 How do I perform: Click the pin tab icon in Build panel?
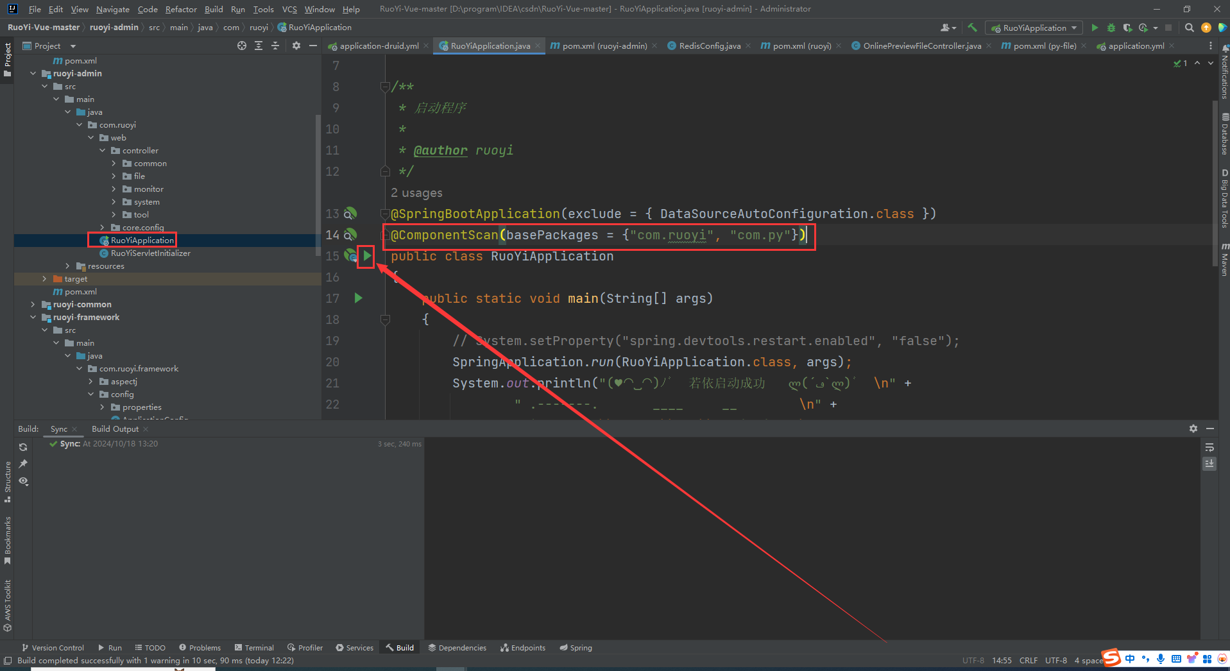coord(24,464)
